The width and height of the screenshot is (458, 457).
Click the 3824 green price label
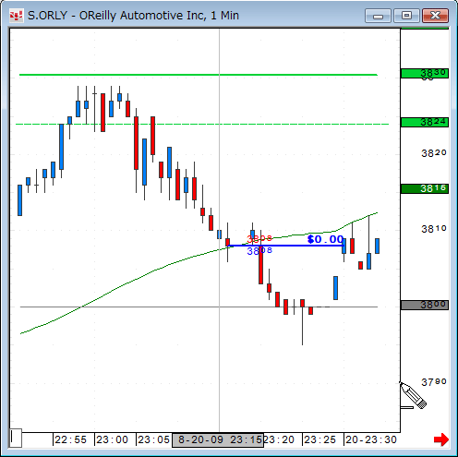[425, 122]
